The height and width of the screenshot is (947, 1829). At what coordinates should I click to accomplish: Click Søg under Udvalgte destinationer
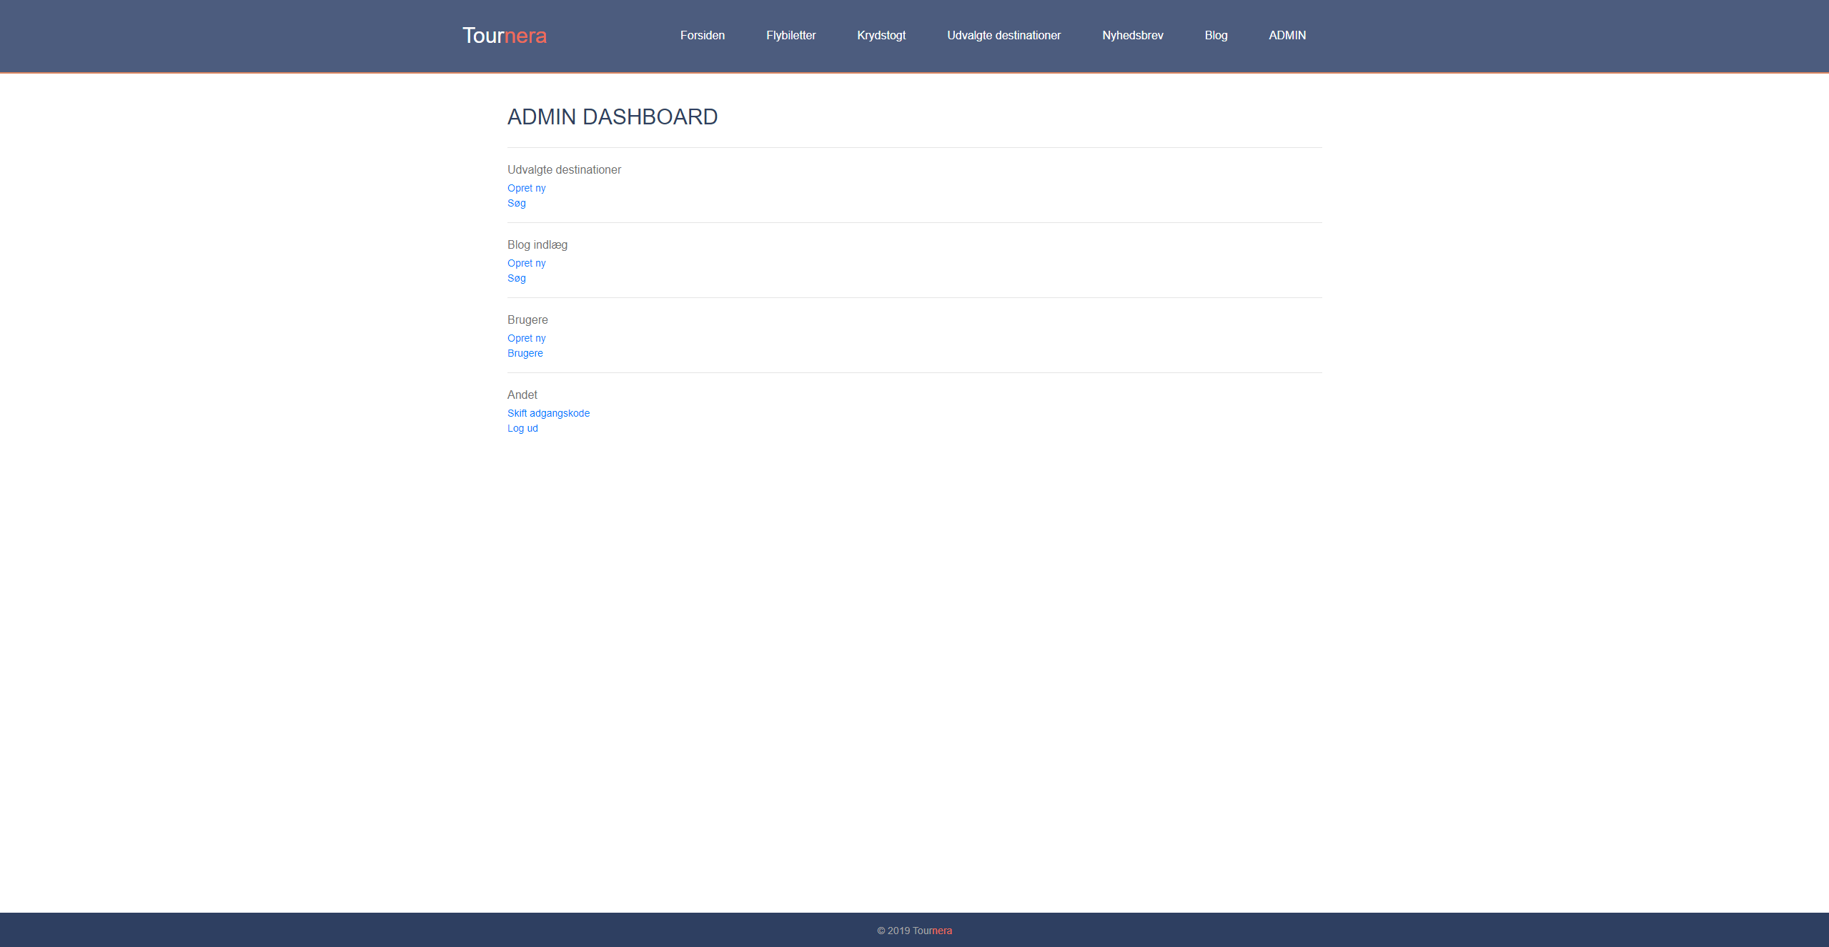516,203
